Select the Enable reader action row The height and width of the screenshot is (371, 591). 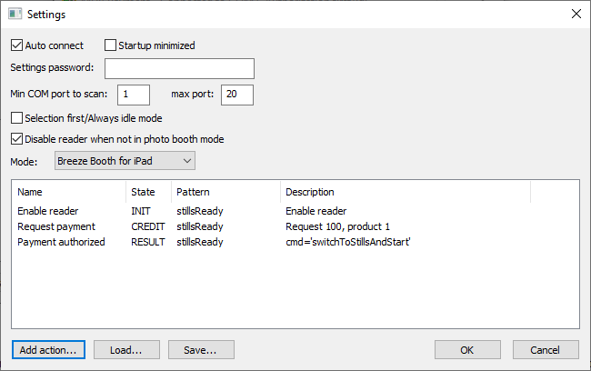tap(47, 211)
